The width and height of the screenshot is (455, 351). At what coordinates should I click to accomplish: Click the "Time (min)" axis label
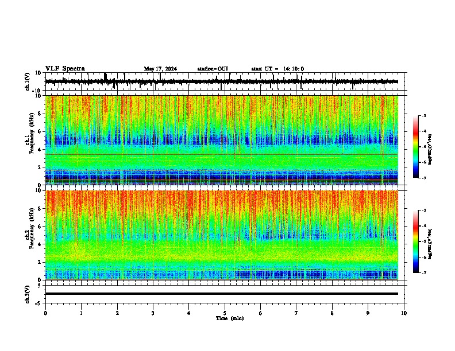pos(230,318)
